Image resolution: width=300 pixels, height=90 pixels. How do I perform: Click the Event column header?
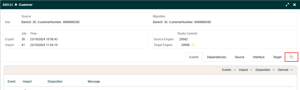click(x=12, y=82)
